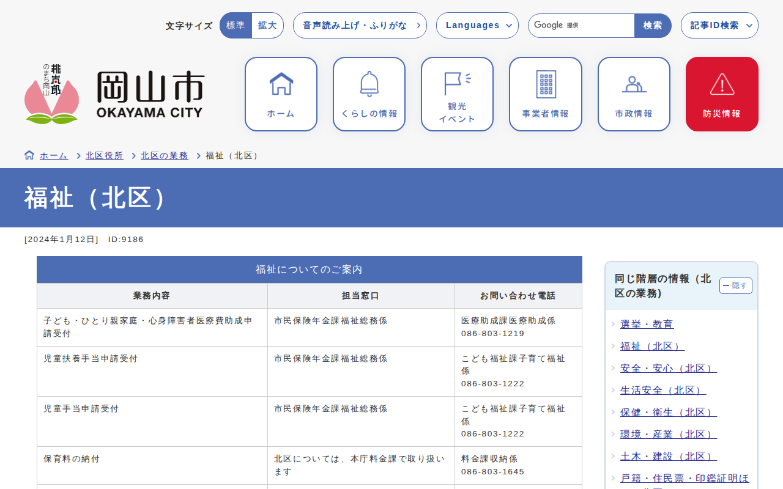783x489 pixels.
Task: Expand the 記事ID検索 dropdown
Action: (719, 26)
